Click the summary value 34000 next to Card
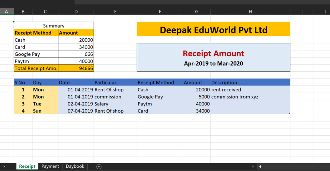 76,47
